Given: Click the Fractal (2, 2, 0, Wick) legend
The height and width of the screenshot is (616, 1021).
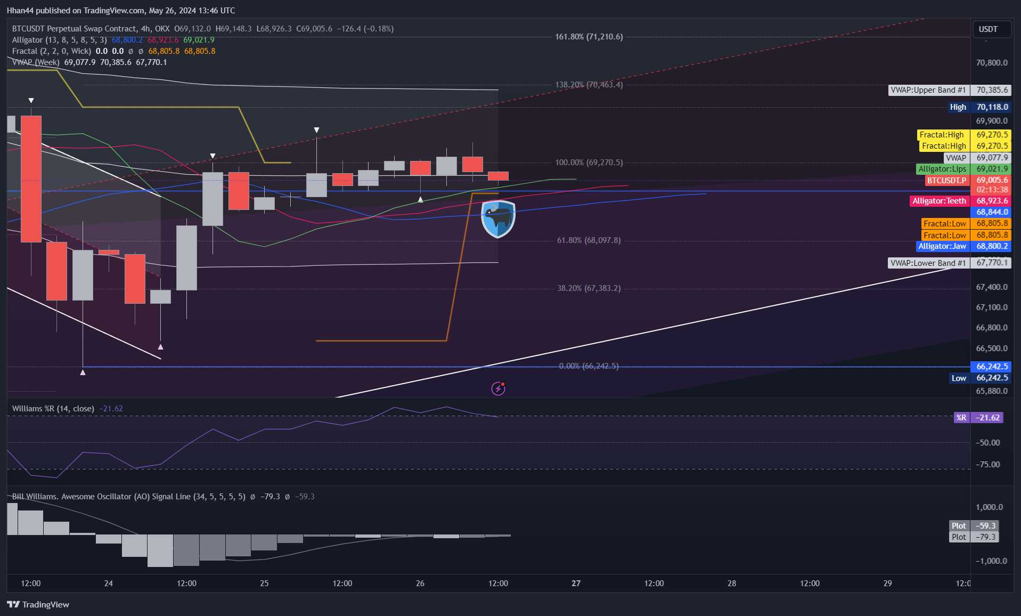Looking at the screenshot, I should [x=52, y=51].
